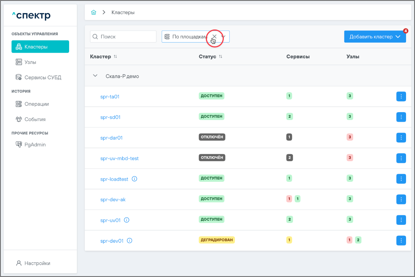Image resolution: width=415 pixels, height=277 pixels.
Task: Clear the 'По площадкам' grouping filter
Action: point(214,37)
